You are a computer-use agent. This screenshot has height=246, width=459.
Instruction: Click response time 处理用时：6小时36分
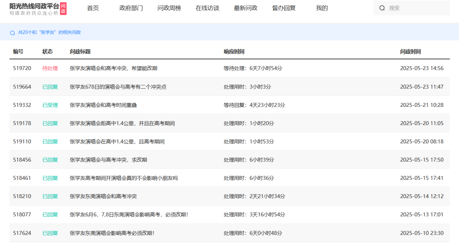pyautogui.click(x=249, y=178)
